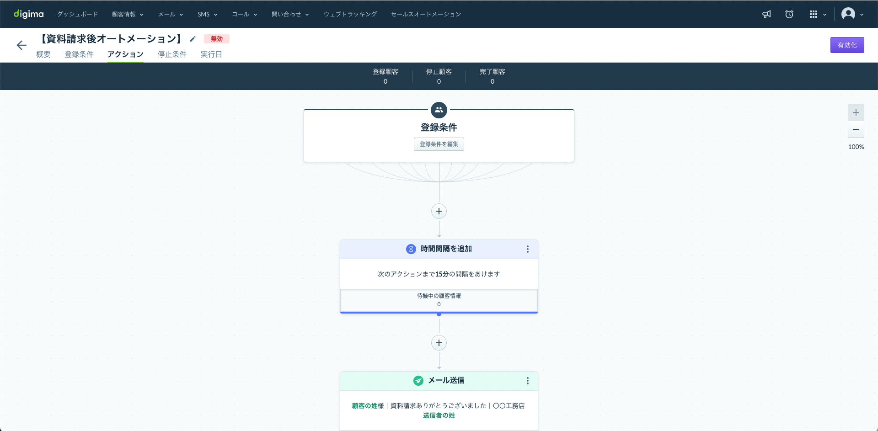Open ウェブトラッキング in the navigation

(350, 14)
